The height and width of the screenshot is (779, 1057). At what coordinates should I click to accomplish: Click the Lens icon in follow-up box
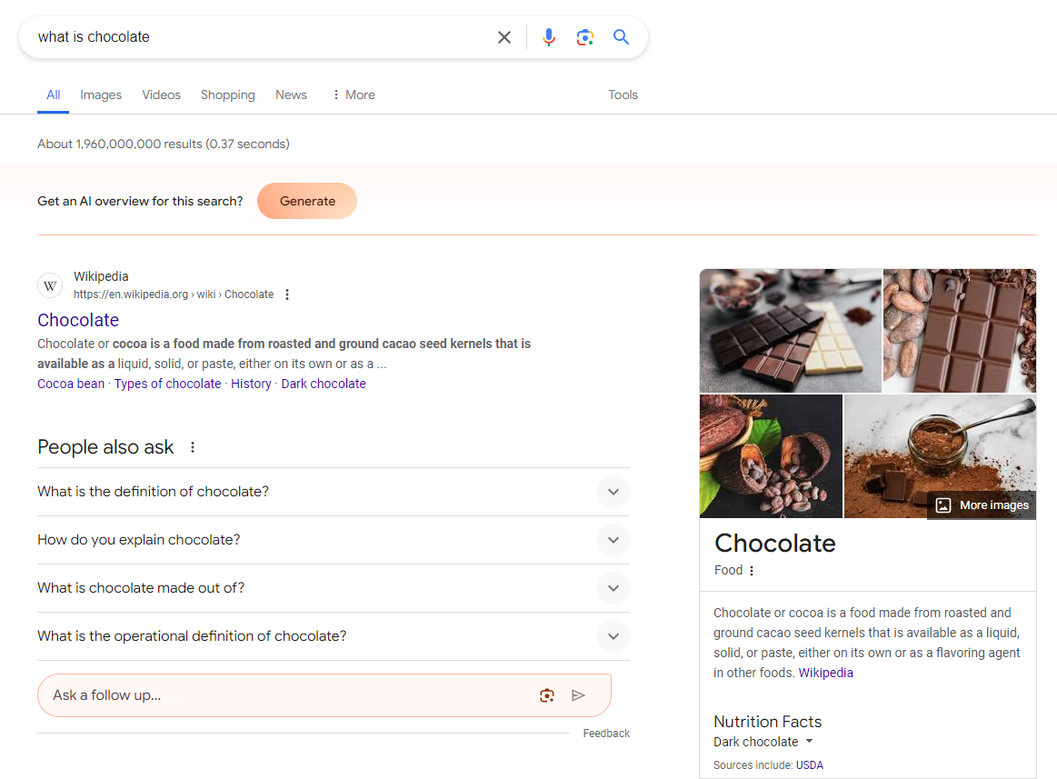tap(547, 695)
